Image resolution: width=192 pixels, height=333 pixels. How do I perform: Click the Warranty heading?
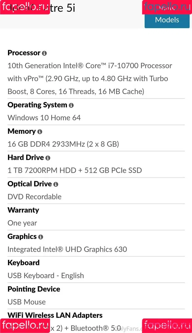tap(23, 210)
